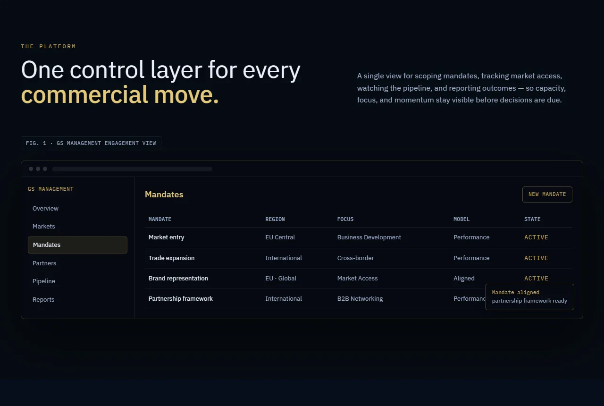
Task: Select the Trade expansion mandate name
Action: [x=171, y=258]
